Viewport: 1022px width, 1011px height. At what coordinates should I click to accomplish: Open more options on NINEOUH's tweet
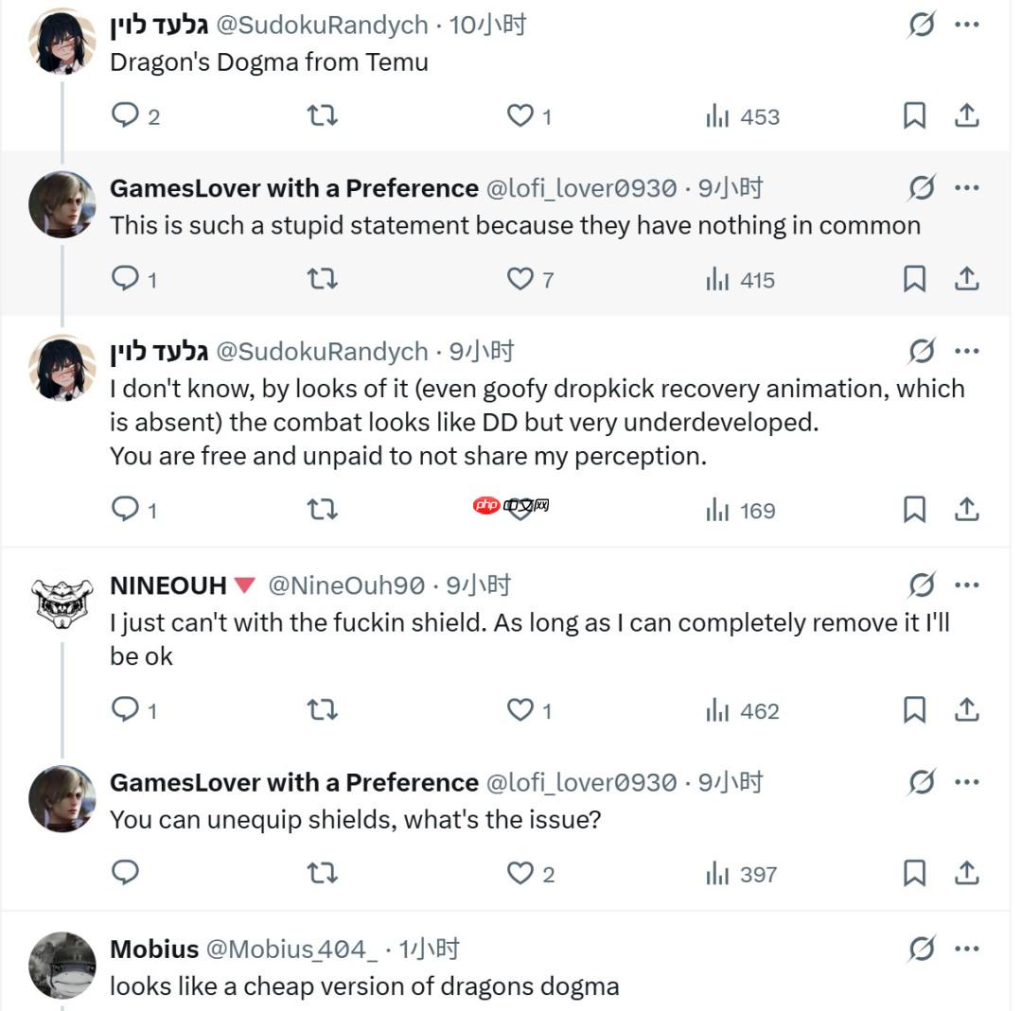point(966,585)
